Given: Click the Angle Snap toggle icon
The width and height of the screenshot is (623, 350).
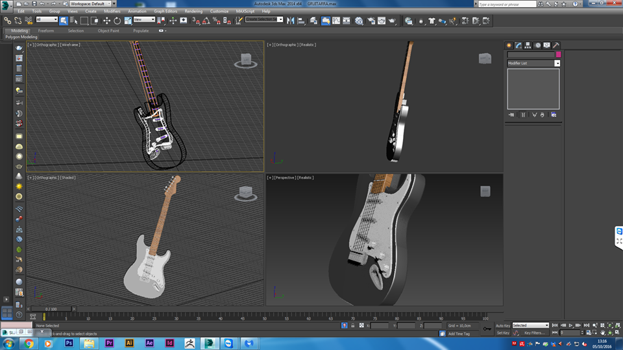Looking at the screenshot, I should click(205, 21).
